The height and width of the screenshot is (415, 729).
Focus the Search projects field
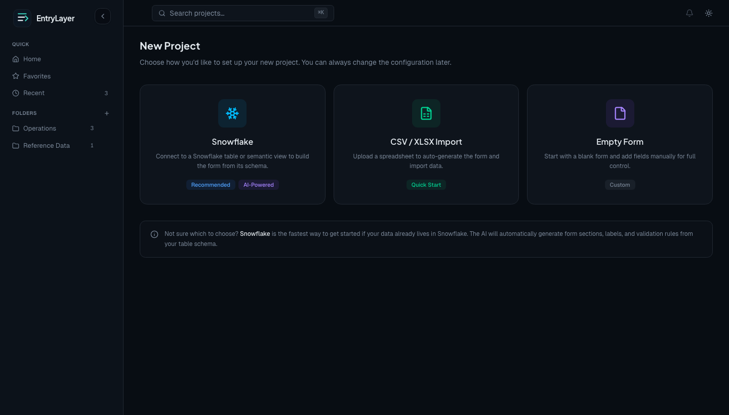tap(243, 13)
